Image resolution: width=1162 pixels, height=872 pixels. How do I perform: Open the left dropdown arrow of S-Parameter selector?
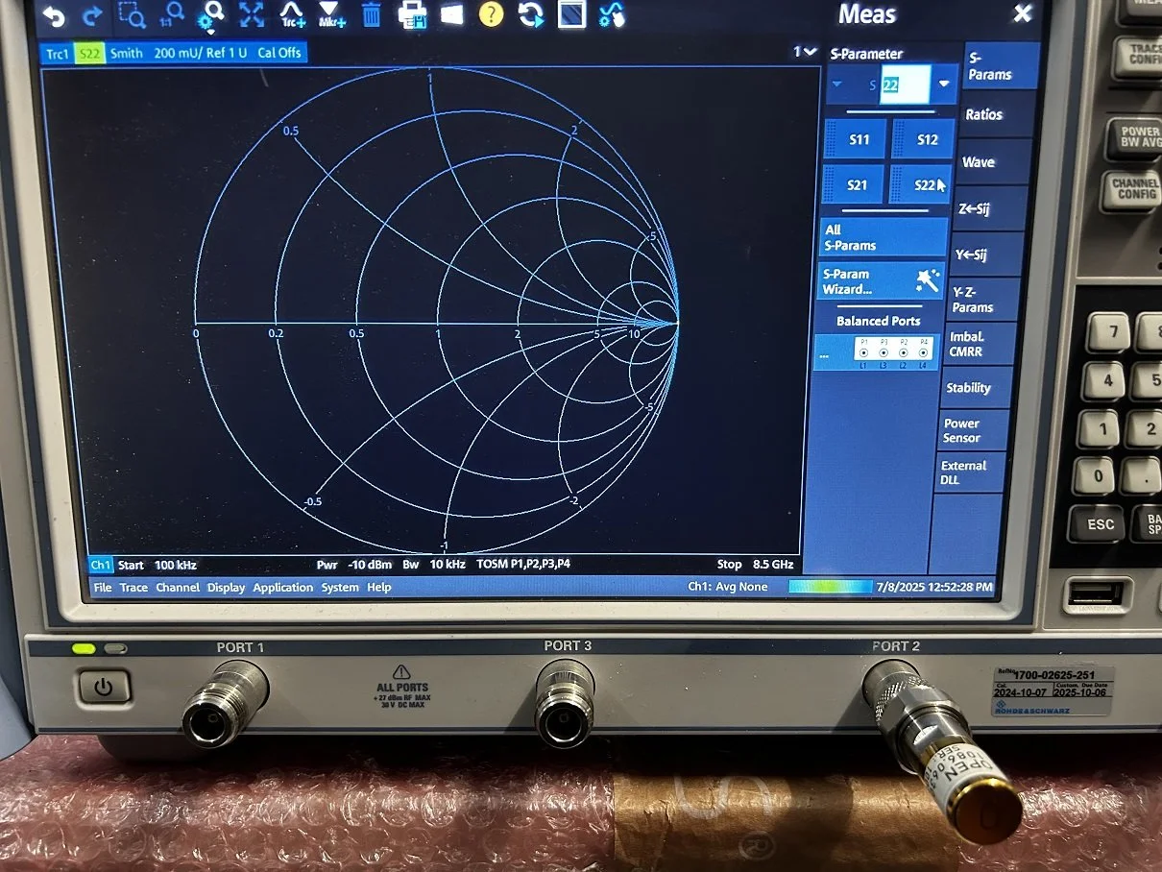click(837, 85)
